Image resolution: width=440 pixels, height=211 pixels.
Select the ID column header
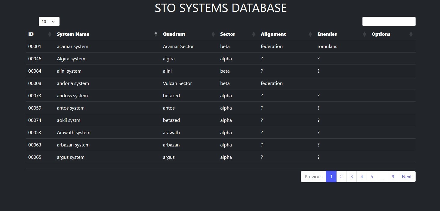point(31,34)
